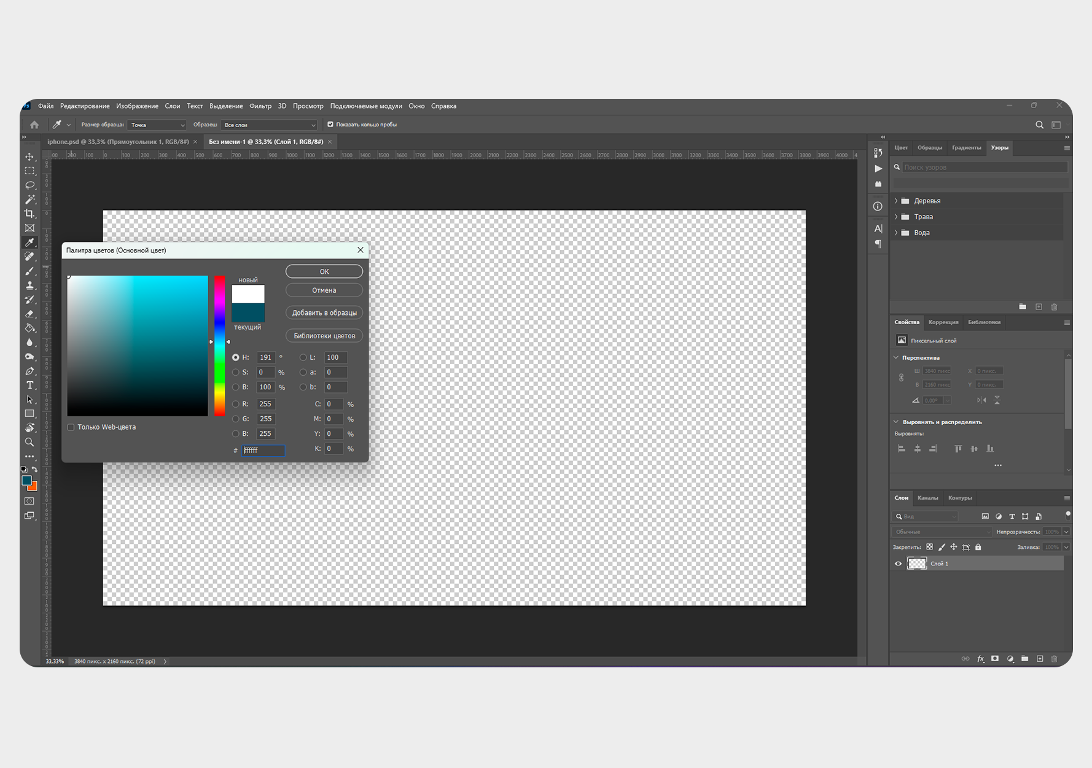
Task: Select the Blur tool
Action: click(x=29, y=342)
